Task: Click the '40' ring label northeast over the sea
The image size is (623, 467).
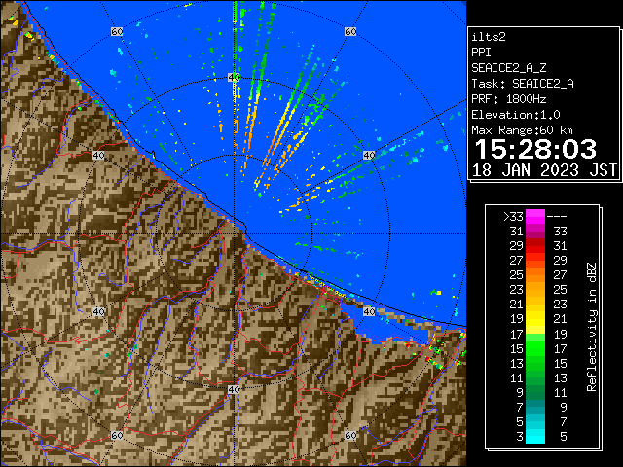Action: (369, 155)
